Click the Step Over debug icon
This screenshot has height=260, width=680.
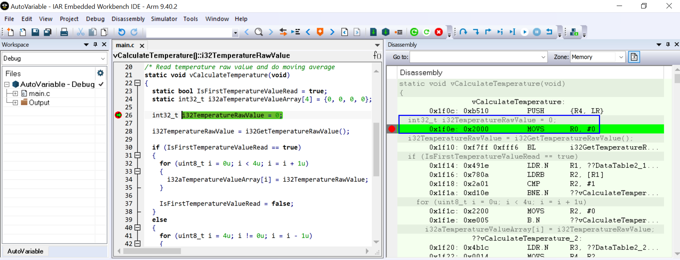[463, 32]
